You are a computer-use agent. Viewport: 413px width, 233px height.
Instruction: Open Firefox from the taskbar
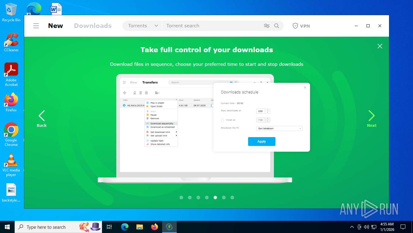(x=155, y=227)
